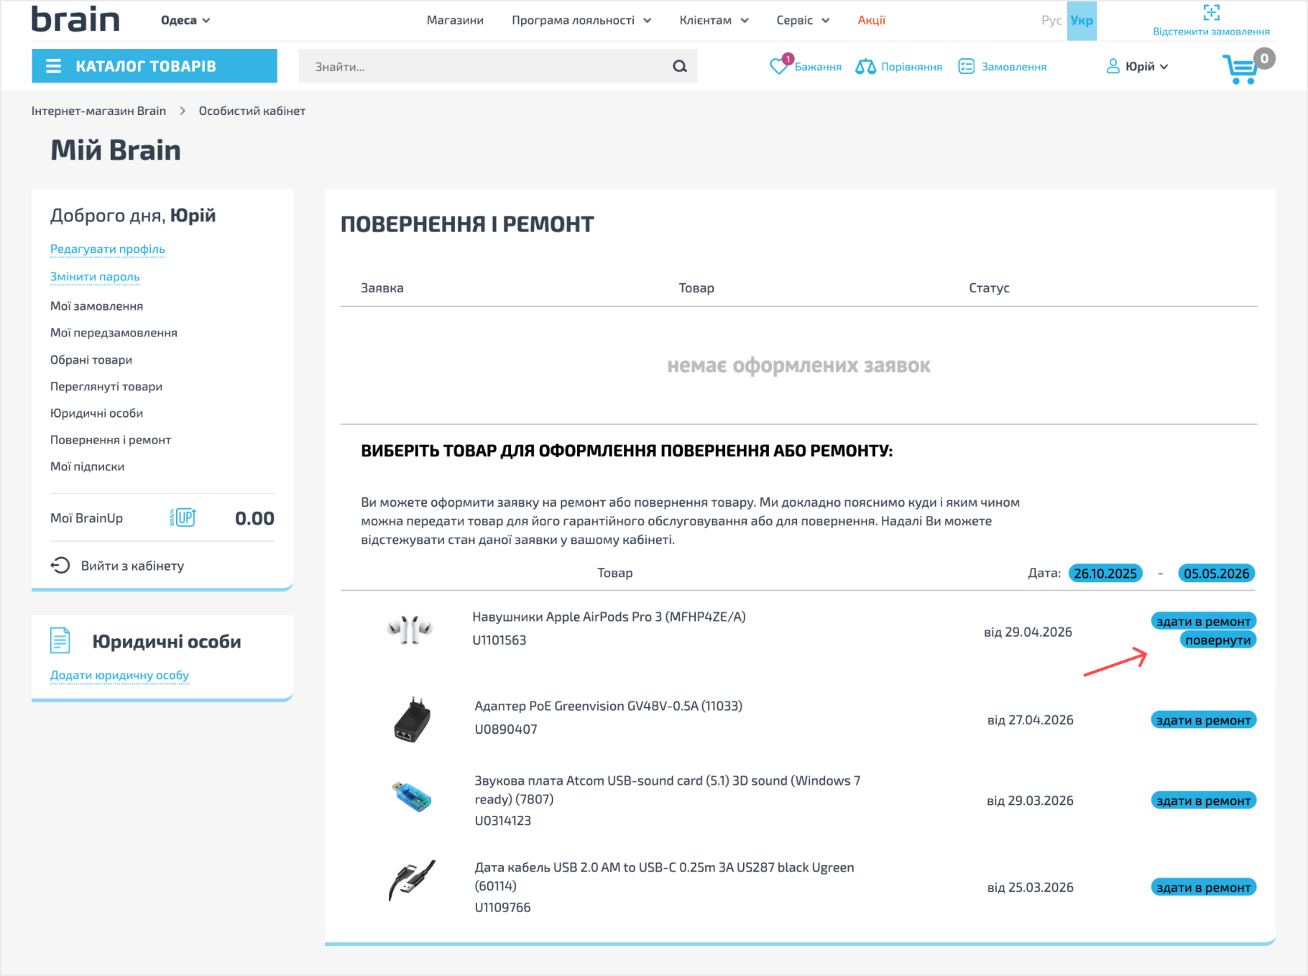Select Повернення і ремонт in sidebar
The image size is (1308, 976).
click(x=111, y=440)
